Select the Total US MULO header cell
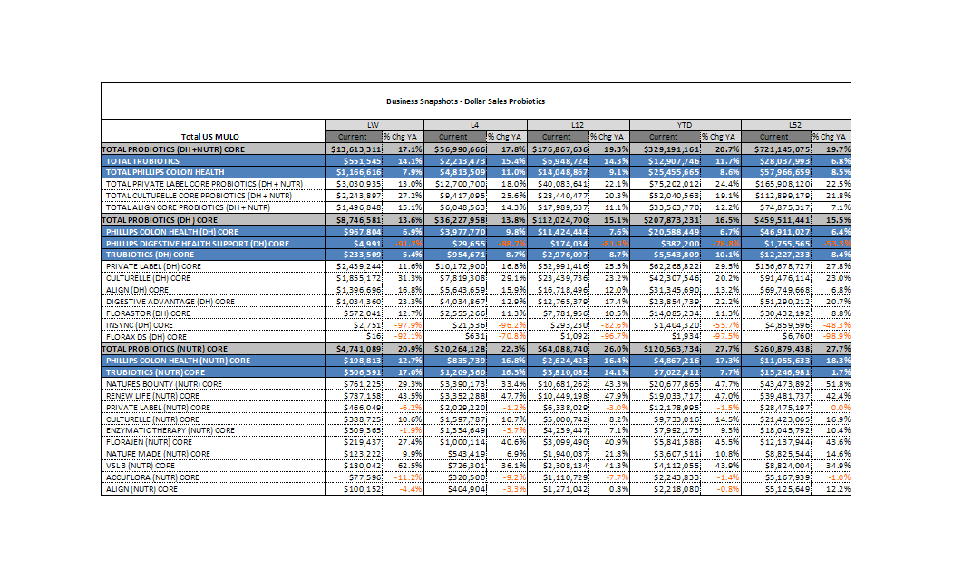953x578 pixels. click(212, 137)
